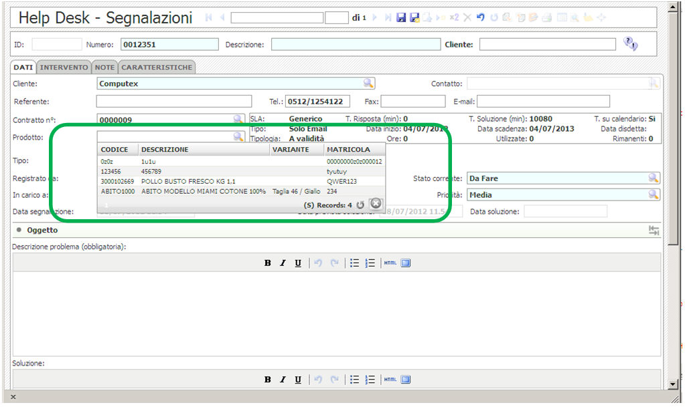Screen dimensions: 685x407
Task: Open the CARATTERISTICHE tab
Action: click(157, 67)
